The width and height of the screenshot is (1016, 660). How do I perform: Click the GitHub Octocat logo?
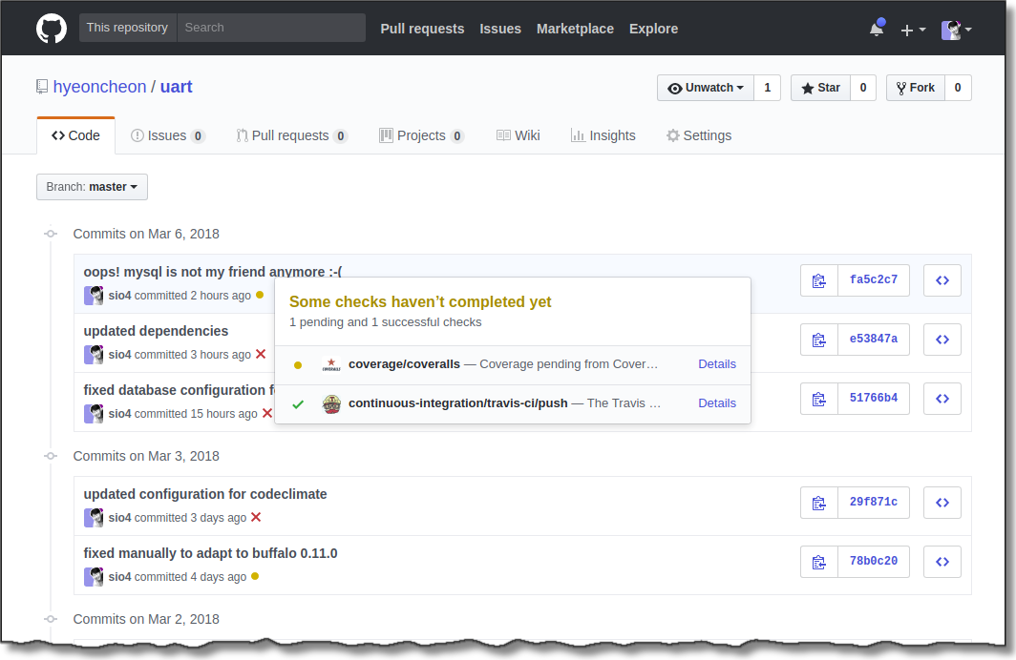click(52, 28)
